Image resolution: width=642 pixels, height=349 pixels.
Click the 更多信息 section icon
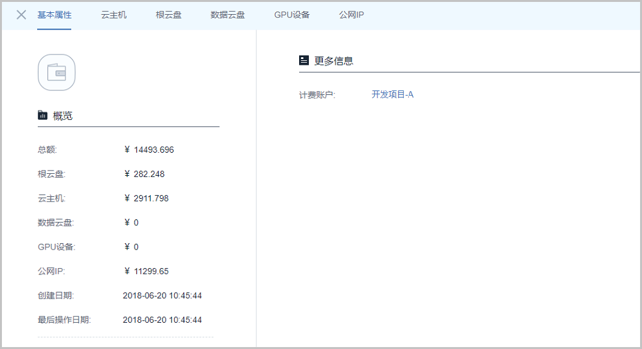tap(304, 60)
